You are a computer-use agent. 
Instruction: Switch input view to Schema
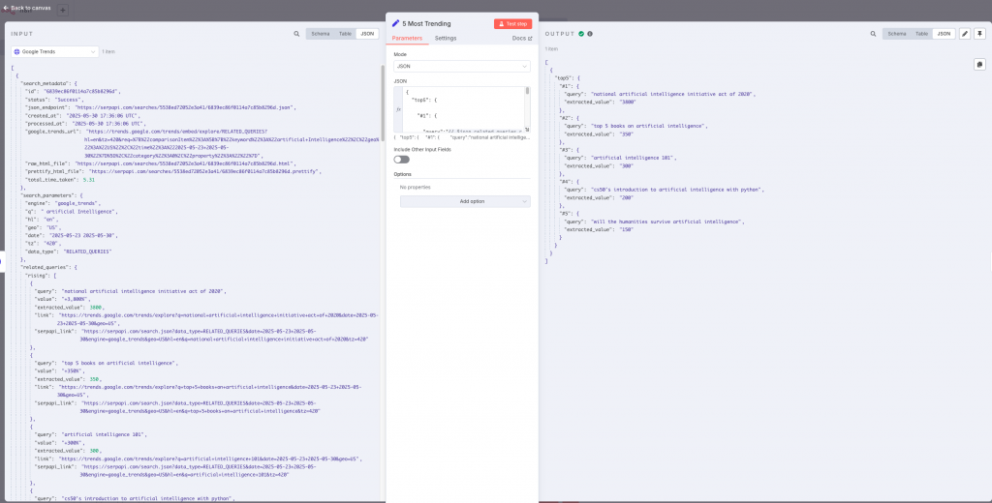(320, 34)
